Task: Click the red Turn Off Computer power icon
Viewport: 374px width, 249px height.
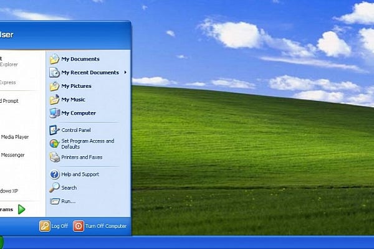Action: pyautogui.click(x=79, y=226)
